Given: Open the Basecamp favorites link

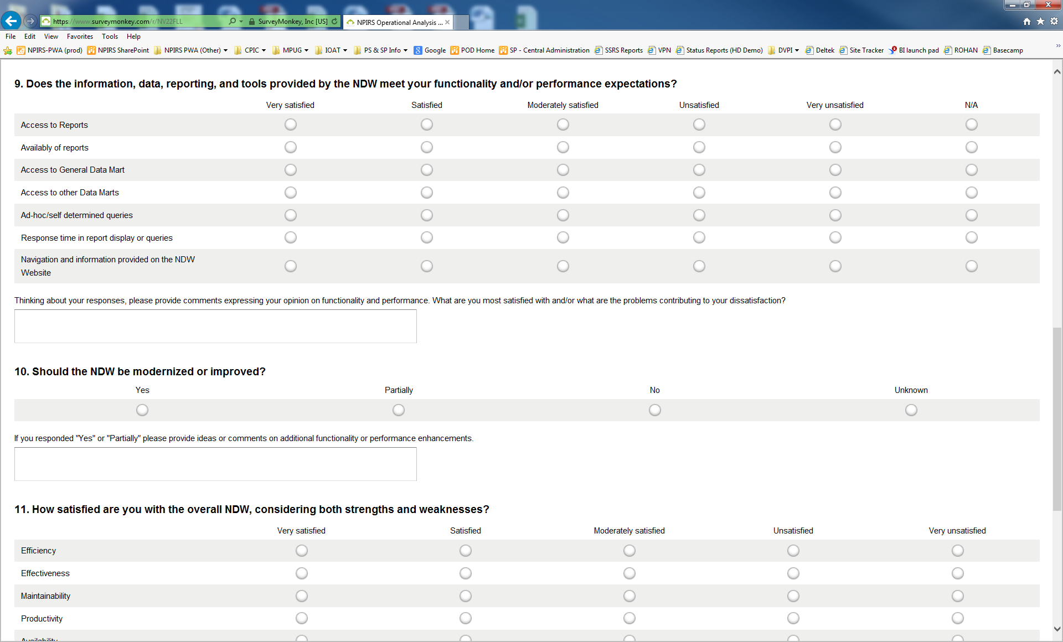Looking at the screenshot, I should pos(1007,50).
